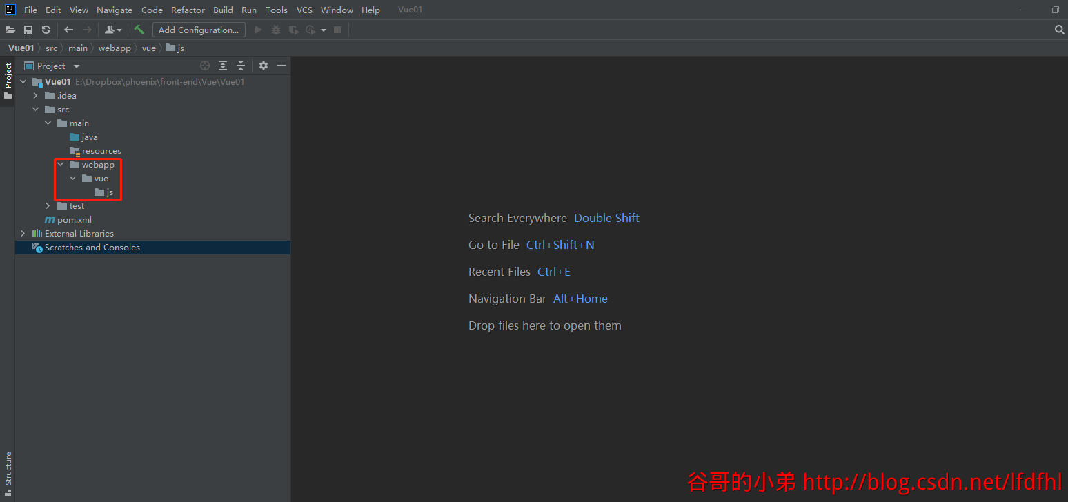Image resolution: width=1068 pixels, height=502 pixels.
Task: Select pom.xml in the project tree
Action: (x=75, y=220)
